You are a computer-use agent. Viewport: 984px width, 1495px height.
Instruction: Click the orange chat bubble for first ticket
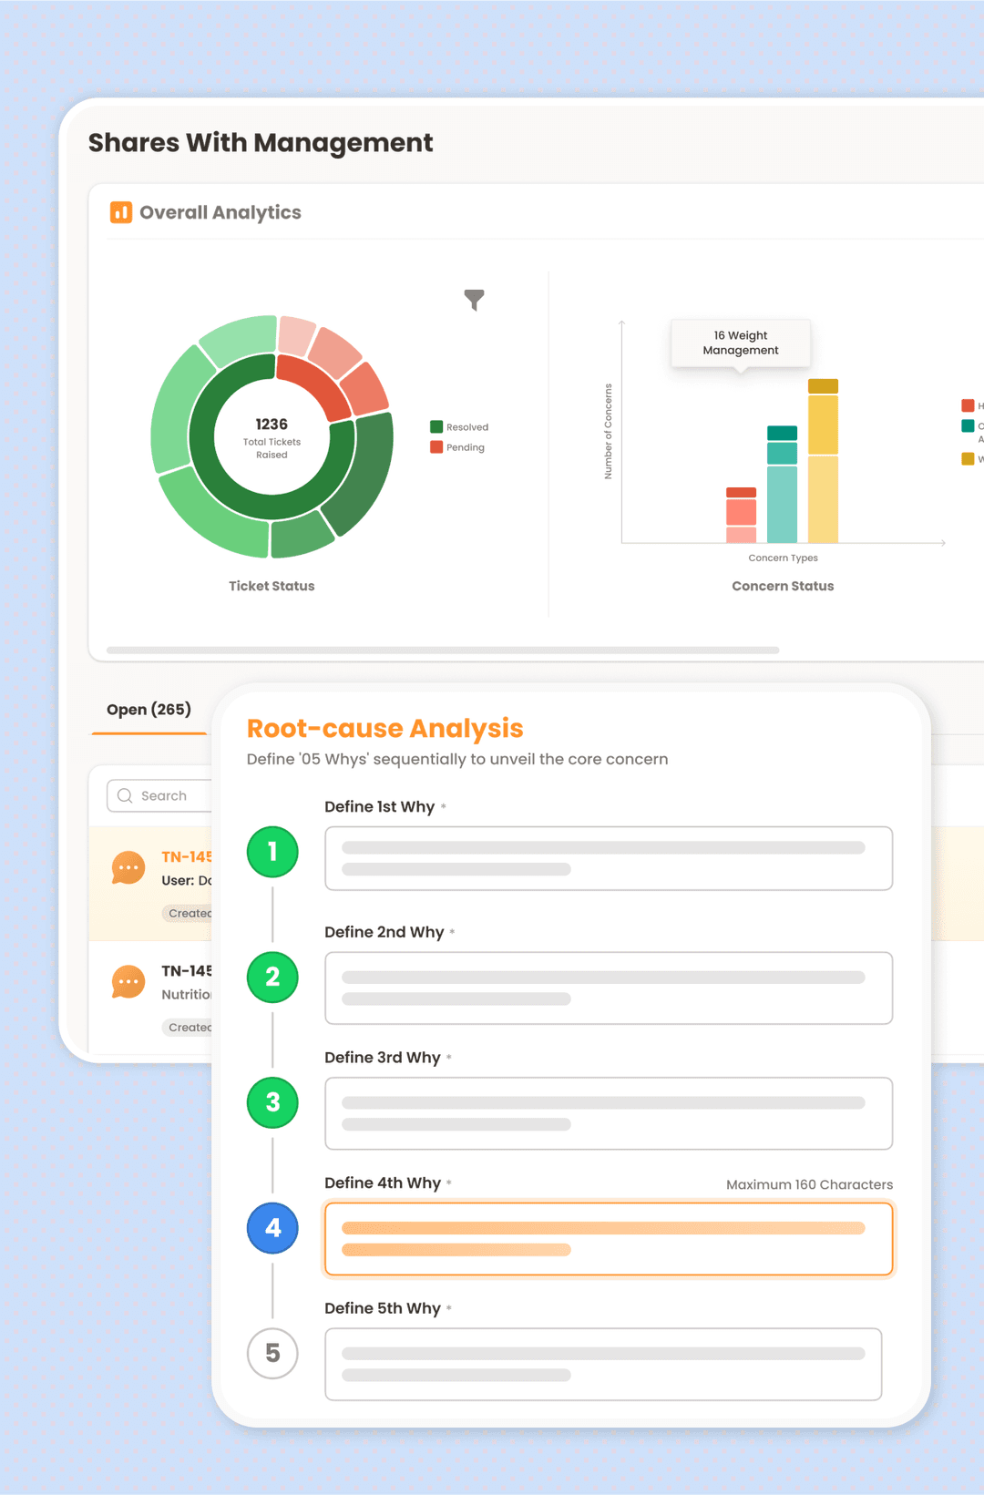point(128,867)
